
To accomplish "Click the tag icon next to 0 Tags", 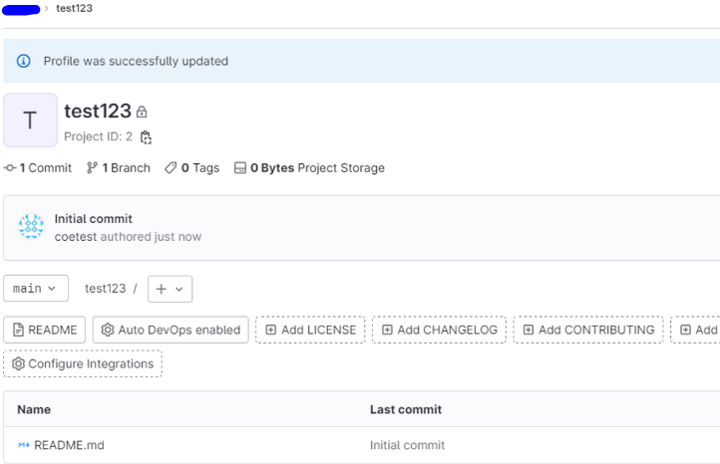I will 171,168.
